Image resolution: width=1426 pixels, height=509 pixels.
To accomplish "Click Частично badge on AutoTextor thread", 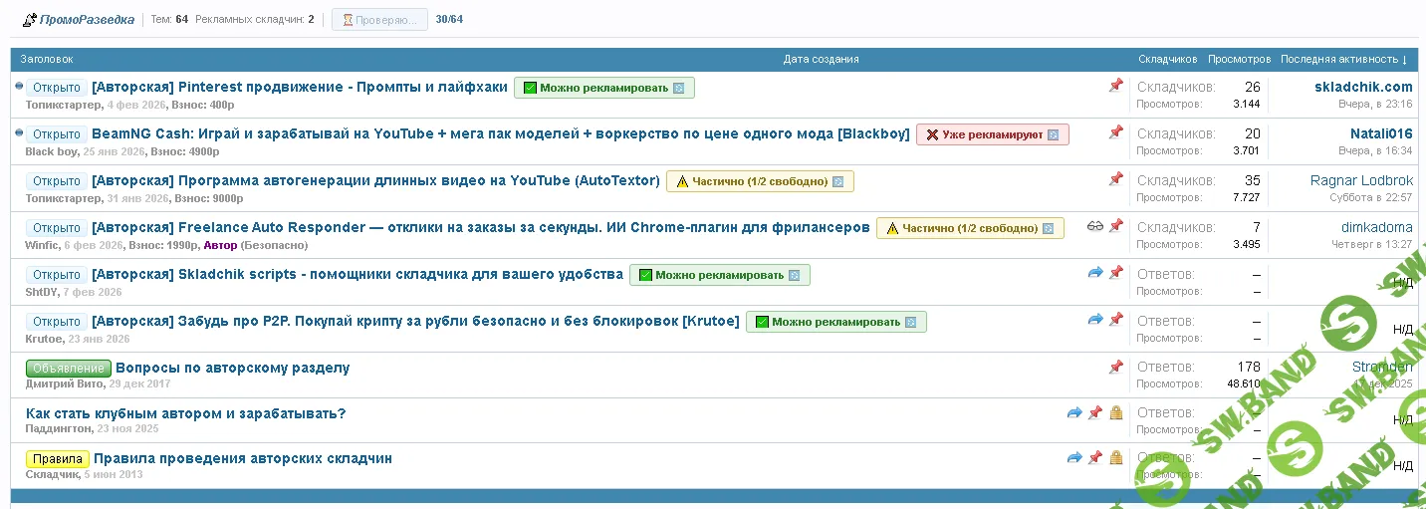I will coord(759,181).
